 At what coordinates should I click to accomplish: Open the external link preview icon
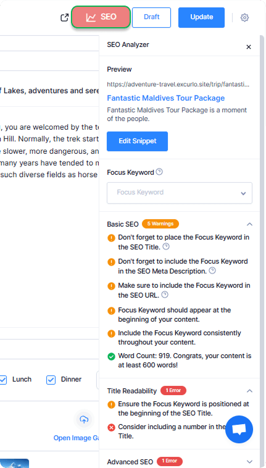pyautogui.click(x=64, y=18)
